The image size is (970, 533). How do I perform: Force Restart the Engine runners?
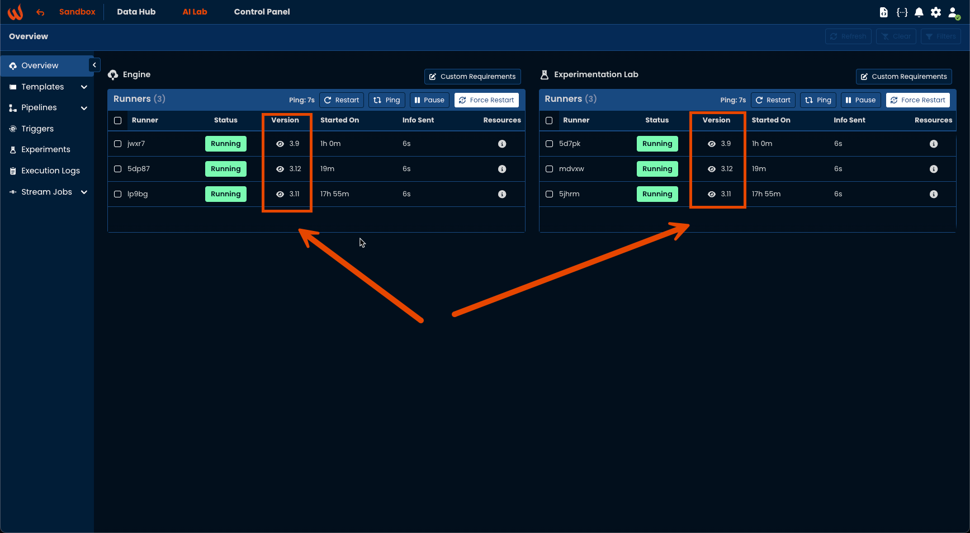[486, 100]
